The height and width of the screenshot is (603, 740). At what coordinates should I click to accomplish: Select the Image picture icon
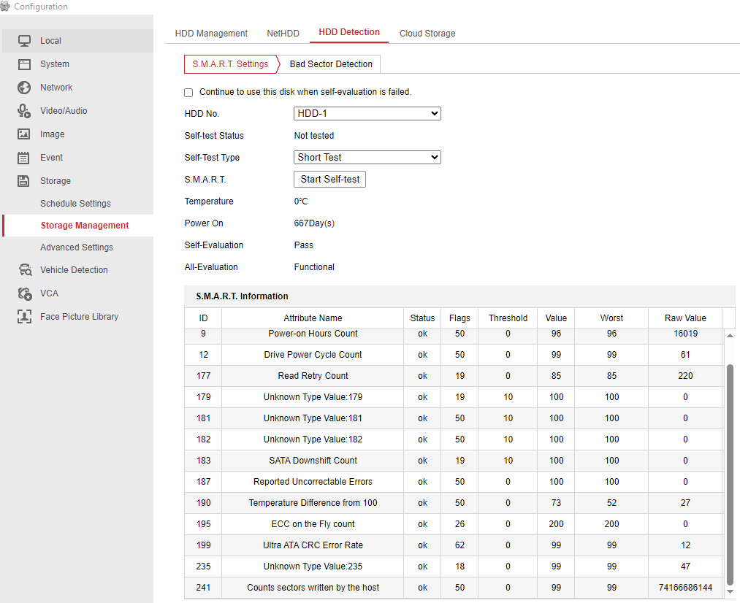pyautogui.click(x=24, y=134)
